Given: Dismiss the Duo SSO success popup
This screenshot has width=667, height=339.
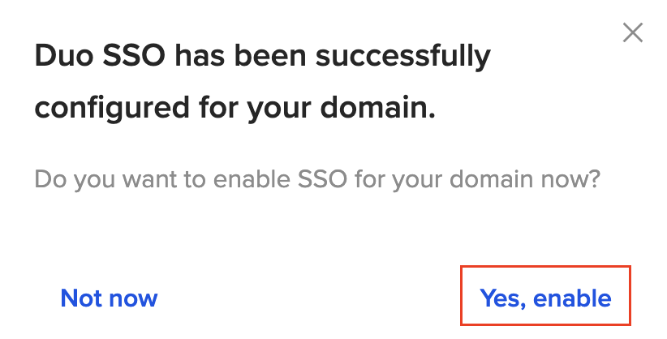Looking at the screenshot, I should tap(632, 32).
